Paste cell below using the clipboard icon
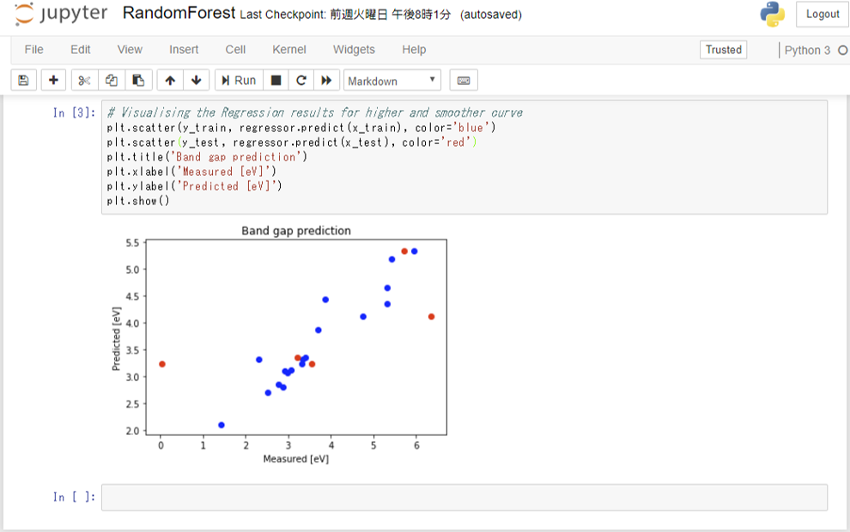 137,79
